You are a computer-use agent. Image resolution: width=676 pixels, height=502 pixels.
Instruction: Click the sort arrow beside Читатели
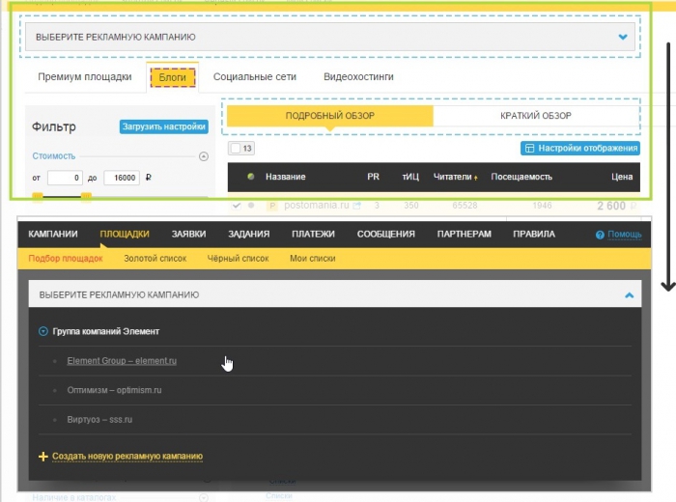click(475, 178)
